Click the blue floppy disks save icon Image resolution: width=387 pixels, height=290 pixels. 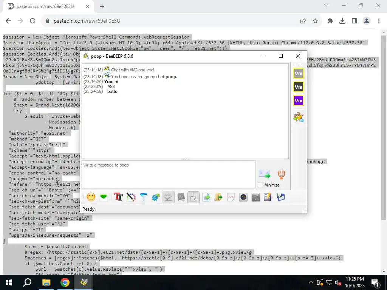[281, 197]
